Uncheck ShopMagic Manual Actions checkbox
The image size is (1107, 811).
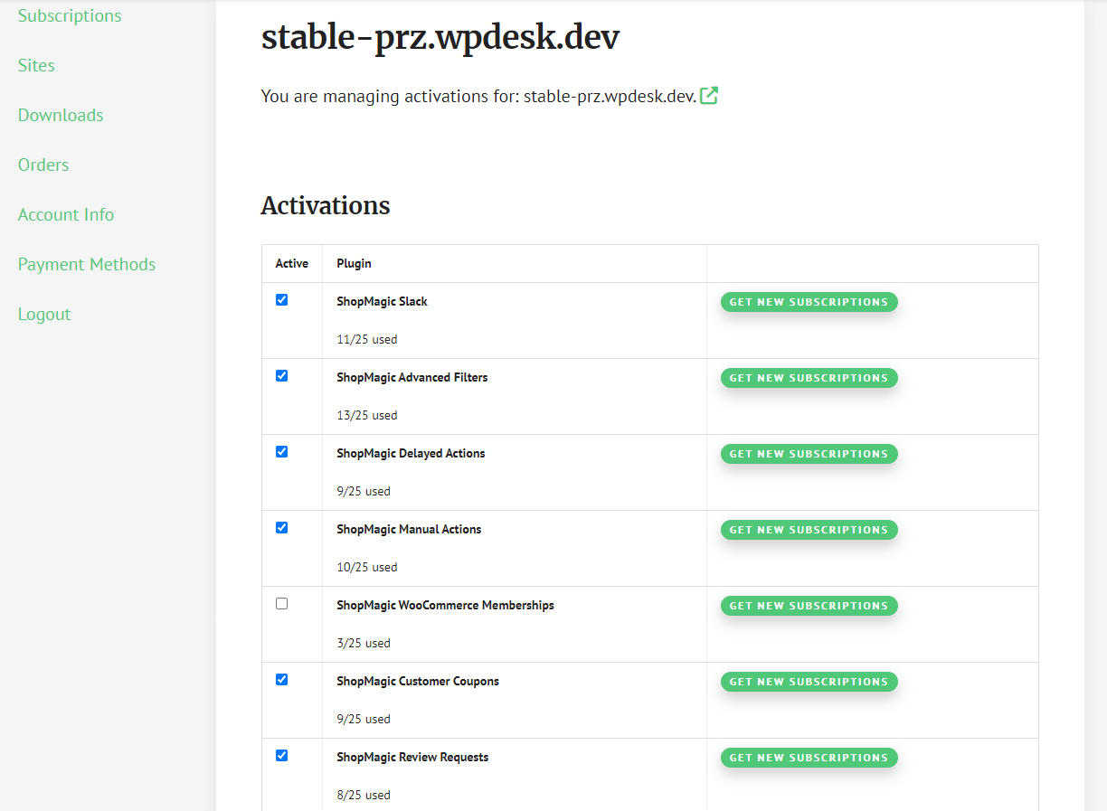[x=281, y=527]
